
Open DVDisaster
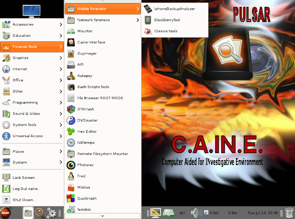click(102, 120)
